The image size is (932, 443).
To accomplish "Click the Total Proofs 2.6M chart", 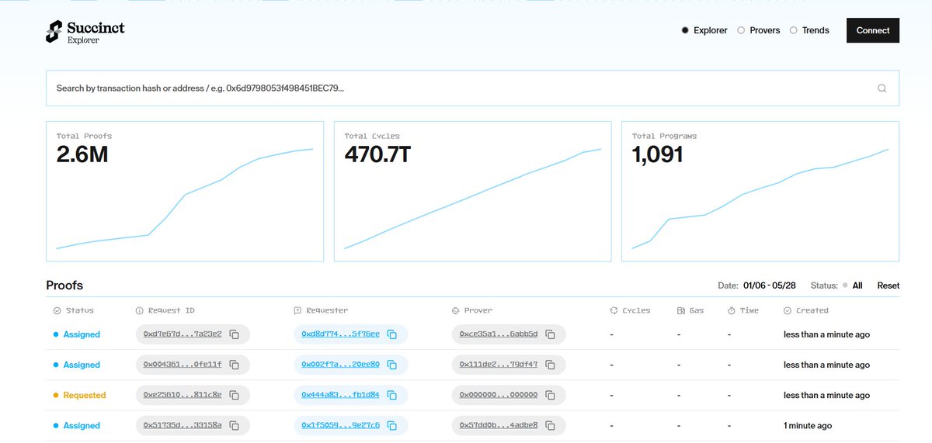I will click(x=185, y=191).
